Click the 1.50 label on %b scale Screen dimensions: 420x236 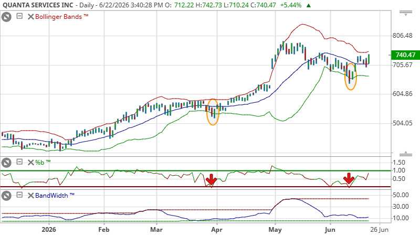pyautogui.click(x=399, y=163)
